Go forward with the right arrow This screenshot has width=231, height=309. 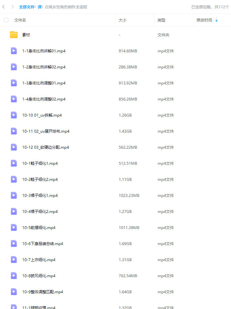13,7
